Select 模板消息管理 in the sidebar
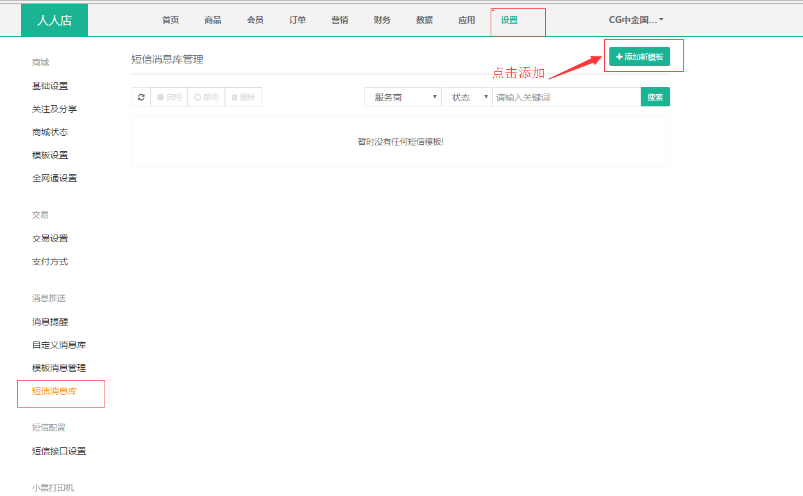The image size is (803, 496). [x=59, y=368]
